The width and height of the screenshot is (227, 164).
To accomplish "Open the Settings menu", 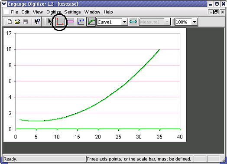I will click(x=72, y=12).
